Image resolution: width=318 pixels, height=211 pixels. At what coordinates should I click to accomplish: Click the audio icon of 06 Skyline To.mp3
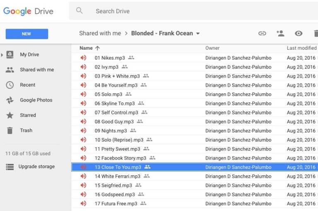click(83, 103)
